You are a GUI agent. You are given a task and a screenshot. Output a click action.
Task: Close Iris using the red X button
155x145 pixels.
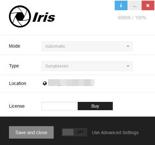coord(148,5)
